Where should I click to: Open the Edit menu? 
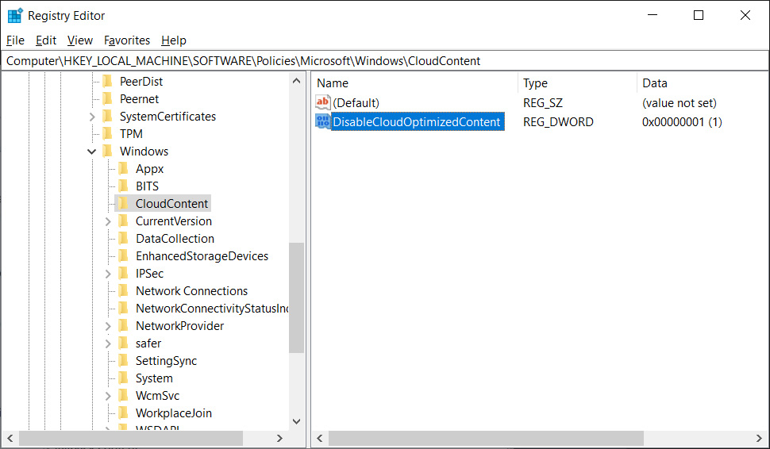click(x=46, y=40)
